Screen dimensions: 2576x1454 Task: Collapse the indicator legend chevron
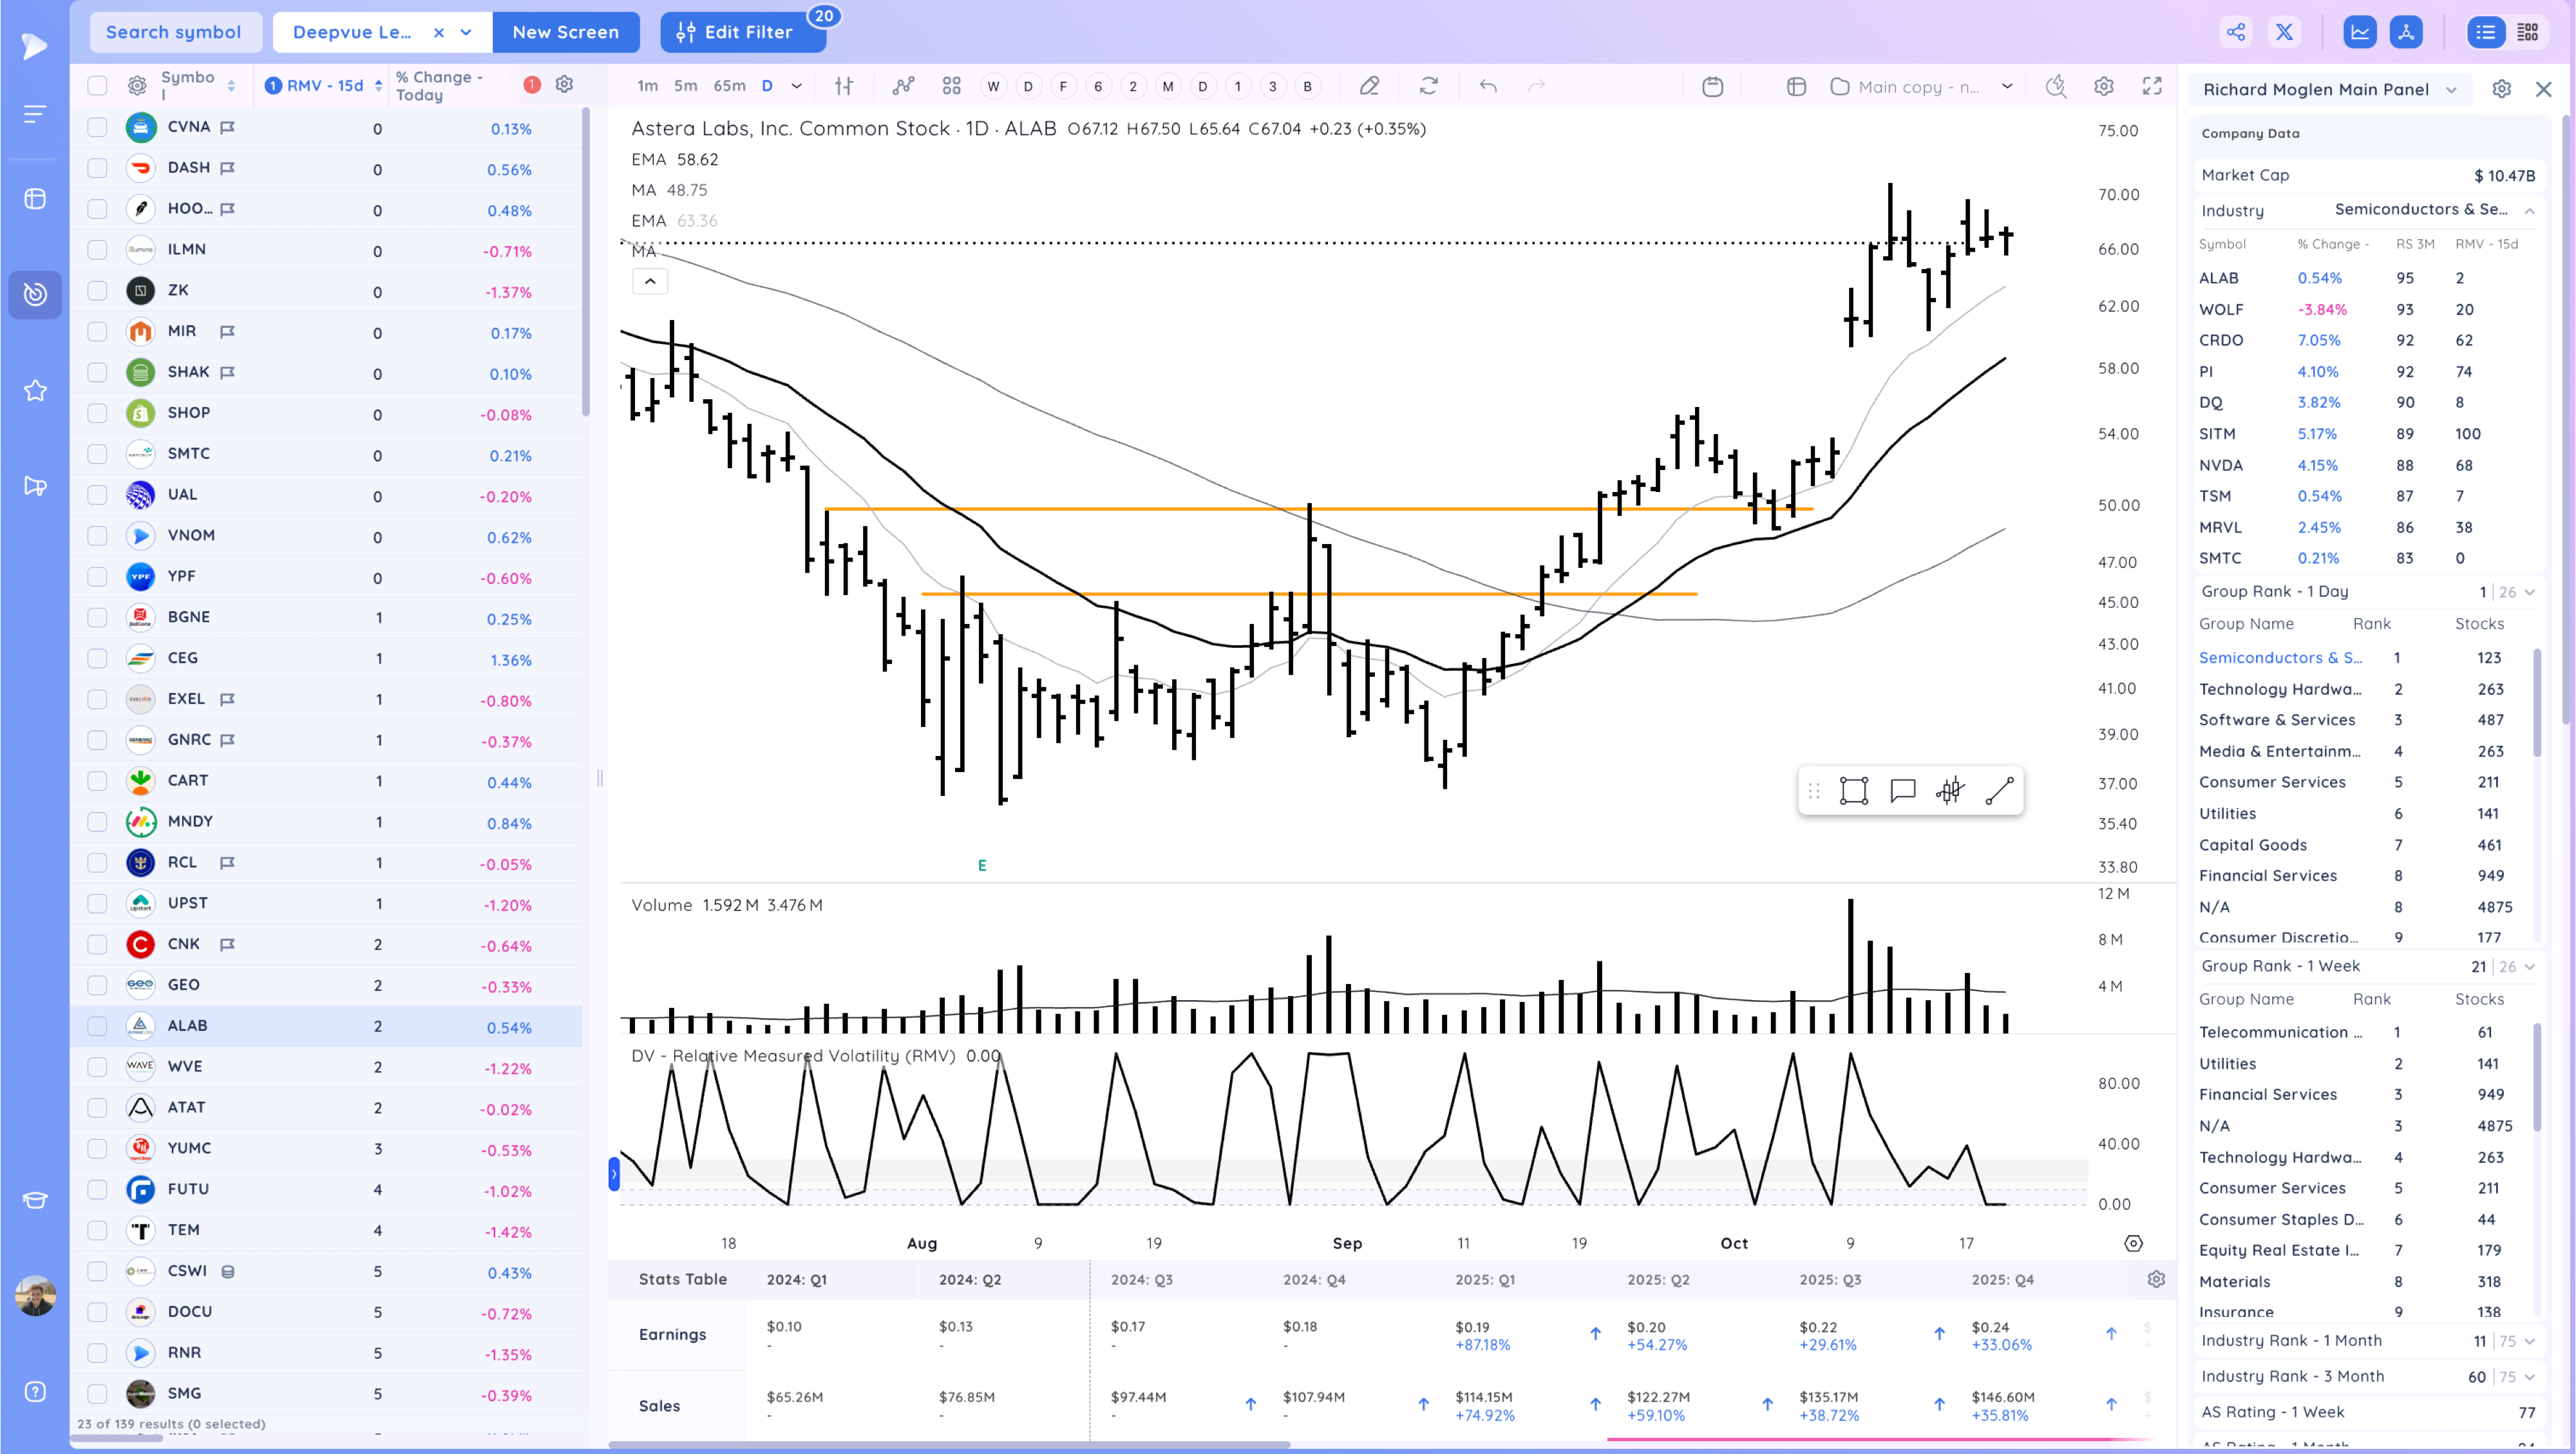[650, 282]
